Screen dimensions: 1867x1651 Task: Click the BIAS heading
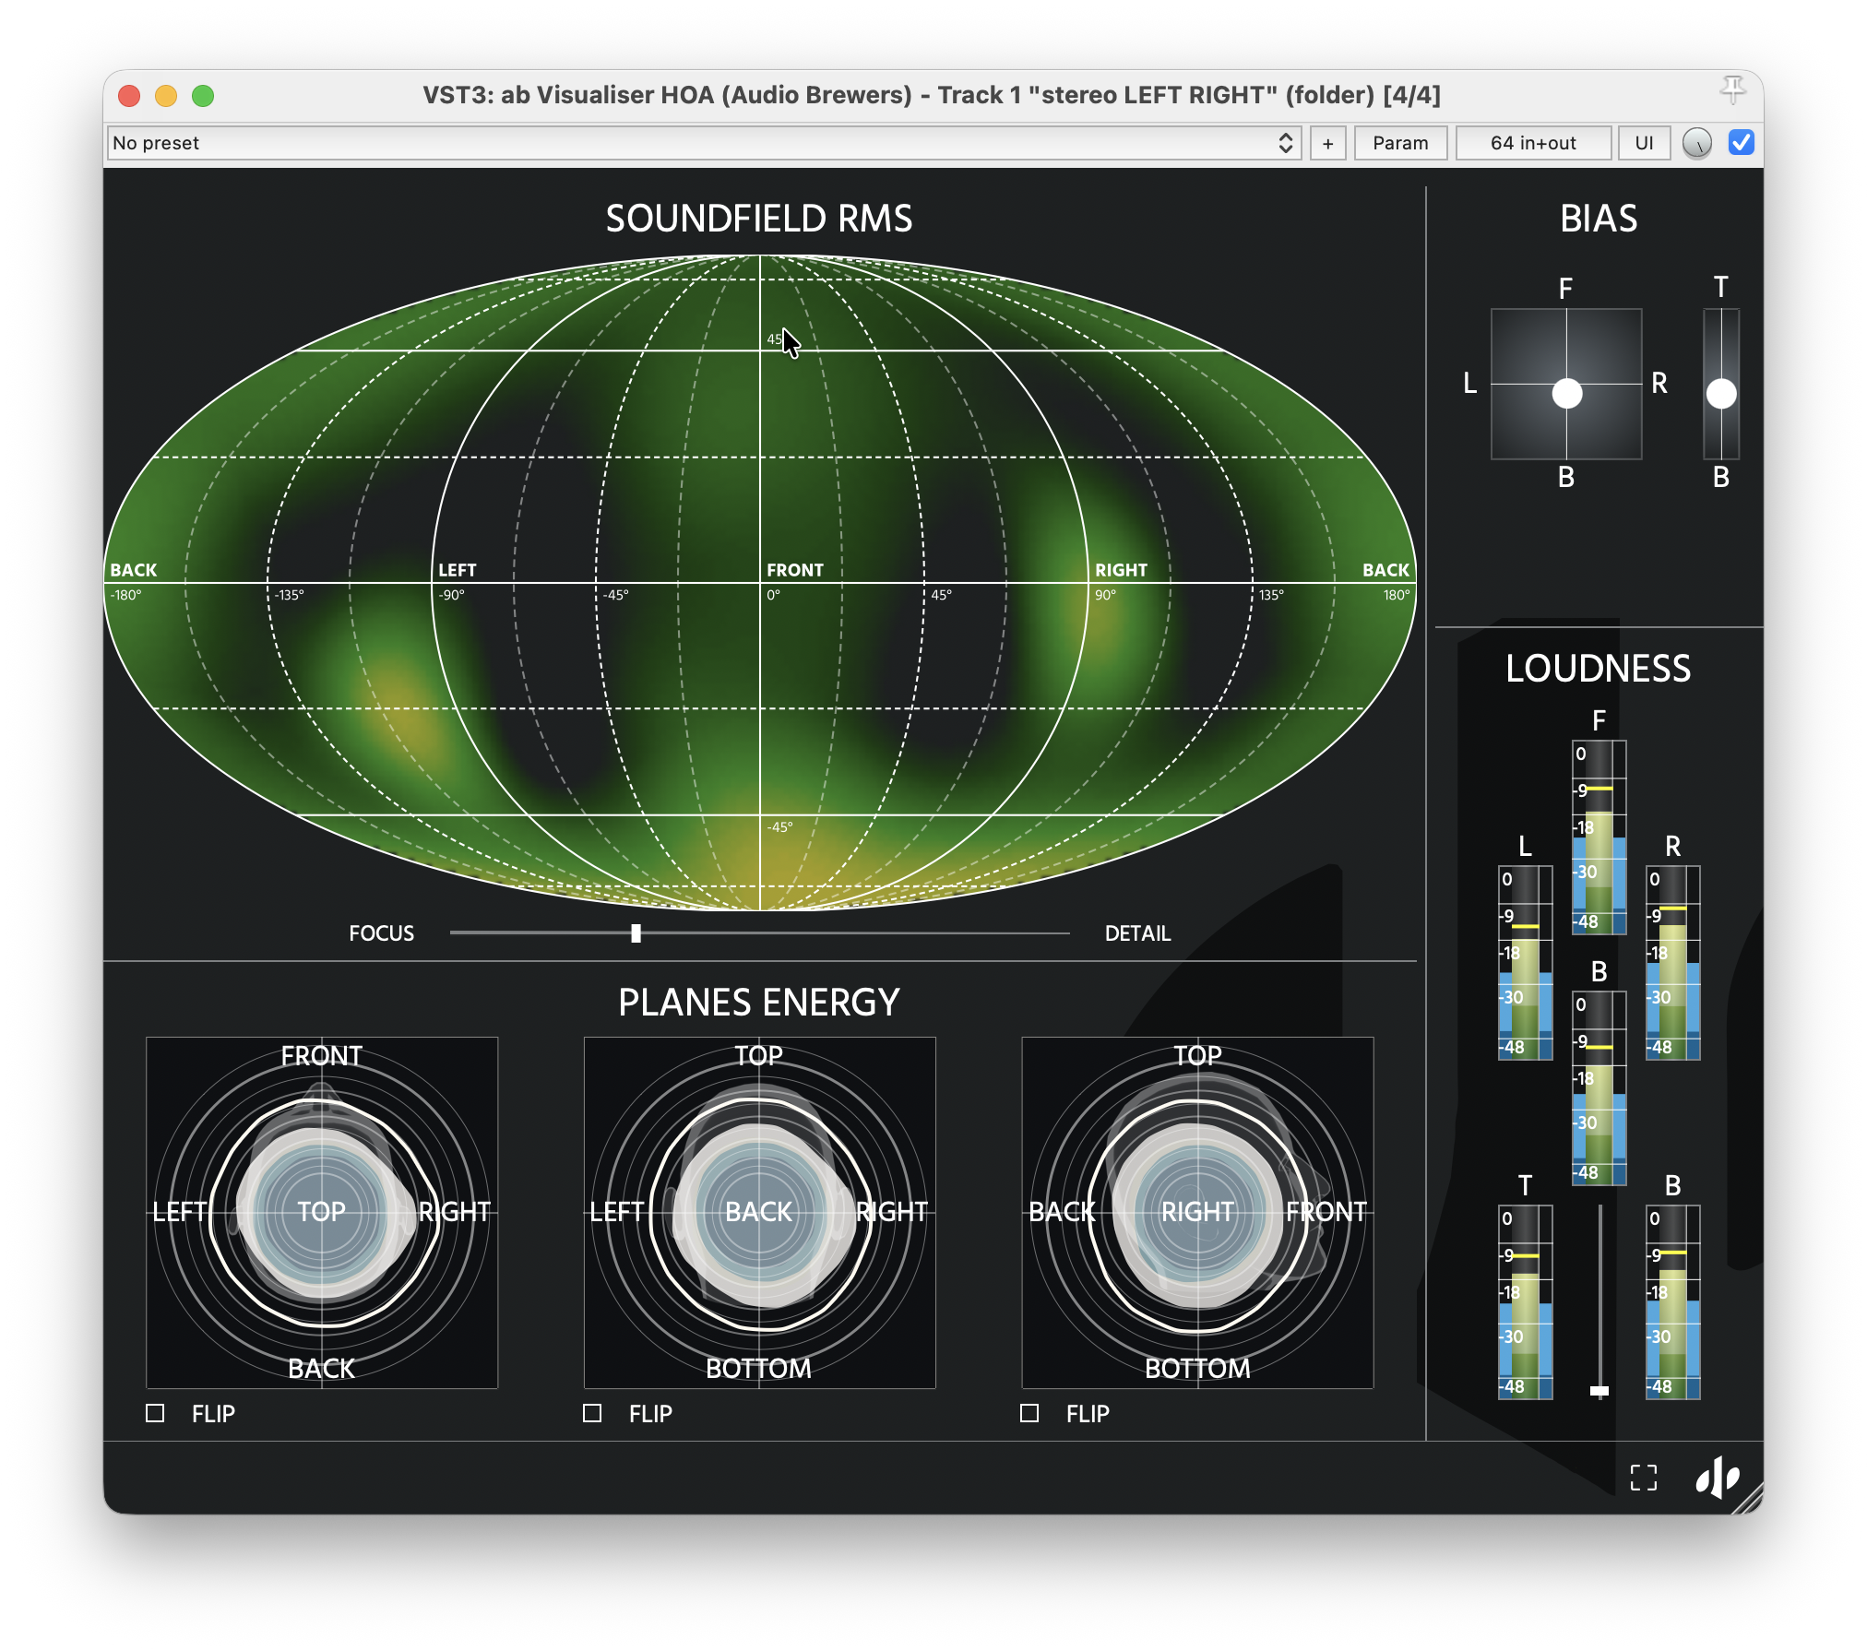1599,219
